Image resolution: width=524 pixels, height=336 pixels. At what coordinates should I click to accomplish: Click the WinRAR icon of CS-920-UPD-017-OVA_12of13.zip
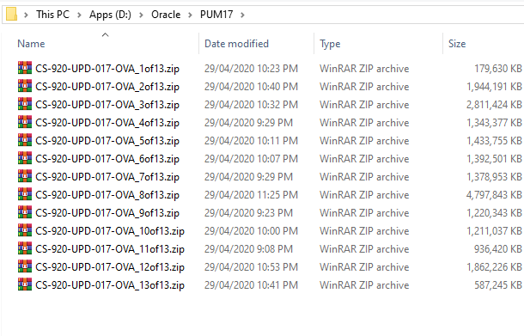[x=25, y=266]
